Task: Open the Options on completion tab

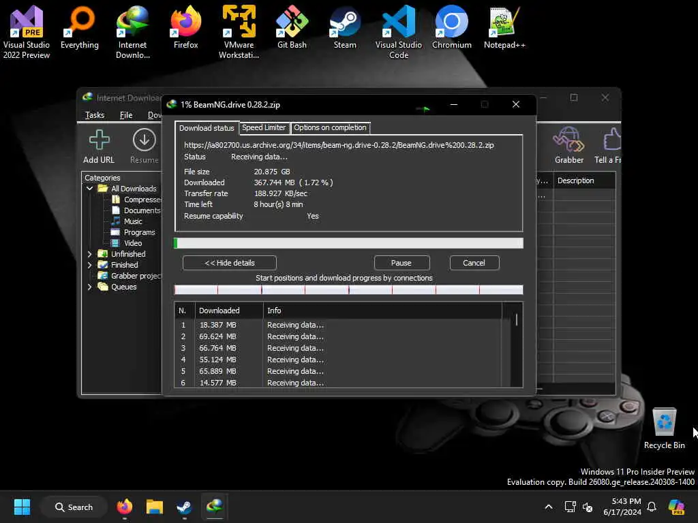Action: tap(330, 127)
